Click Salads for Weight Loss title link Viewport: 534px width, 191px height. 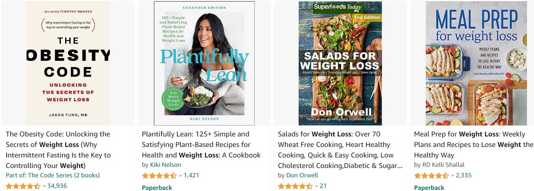point(340,150)
